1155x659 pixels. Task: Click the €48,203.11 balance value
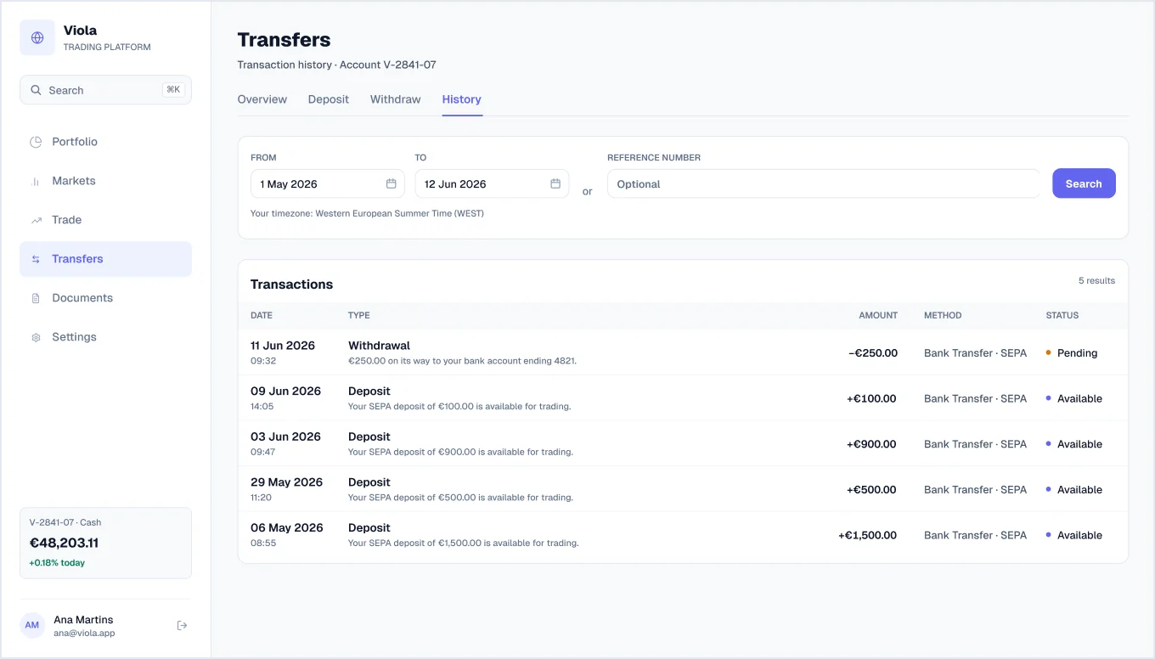64,543
